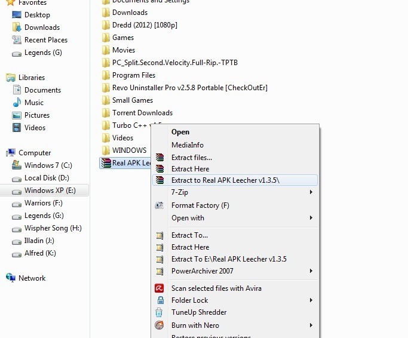Open the Torrent Downloads folder
Screen dimensions: 408x338
click(142, 113)
